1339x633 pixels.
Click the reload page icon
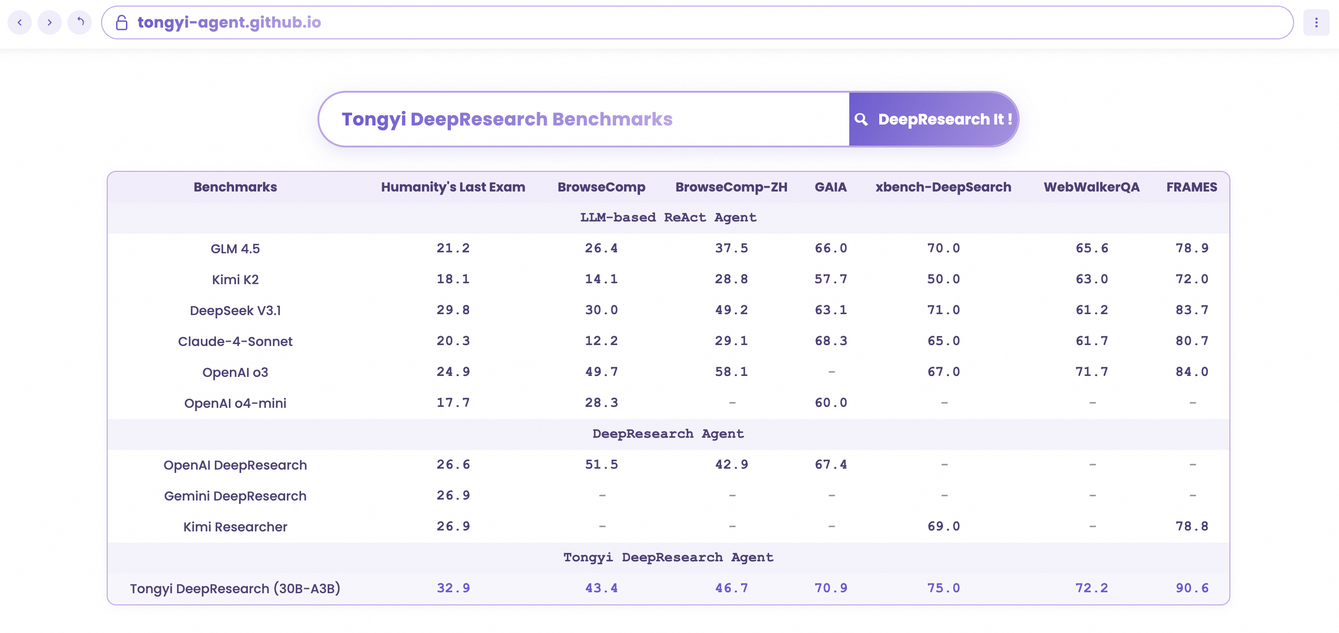pos(80,22)
